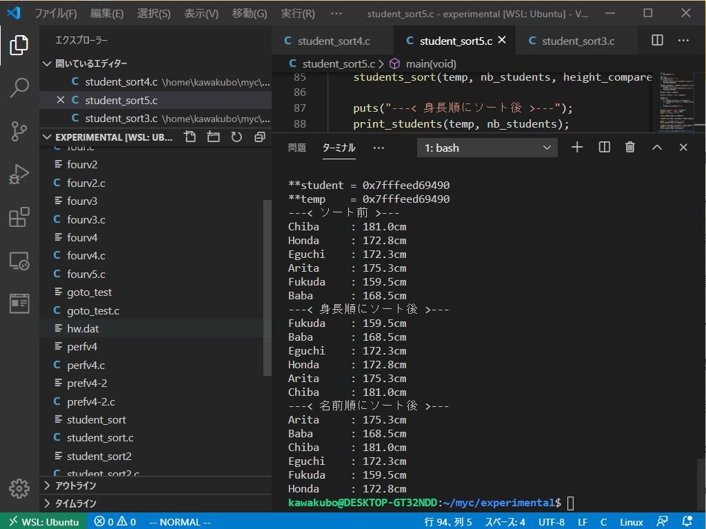
Task: Expand the タイムライン section
Action: (x=75, y=503)
